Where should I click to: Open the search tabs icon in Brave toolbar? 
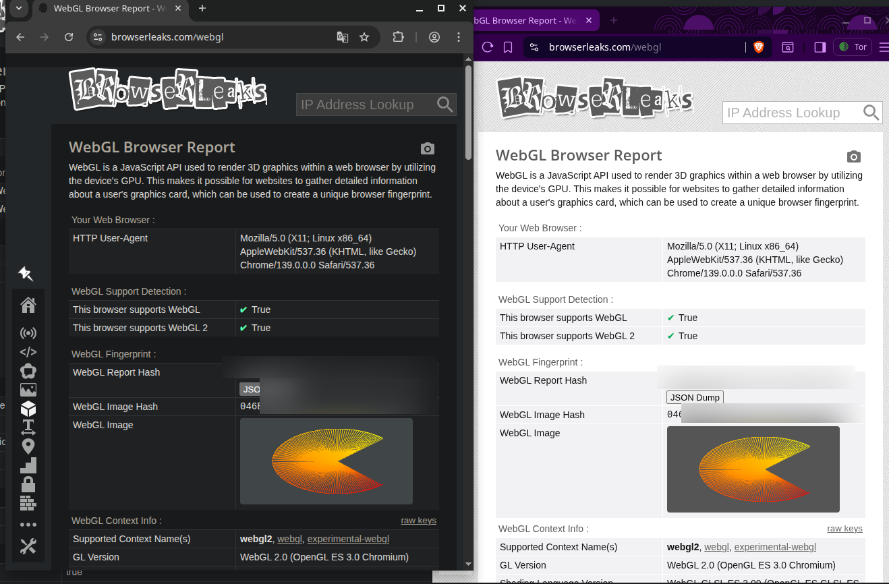click(x=787, y=47)
